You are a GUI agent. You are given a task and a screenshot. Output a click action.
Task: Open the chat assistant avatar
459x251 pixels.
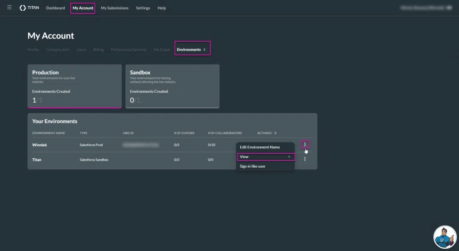(445, 237)
